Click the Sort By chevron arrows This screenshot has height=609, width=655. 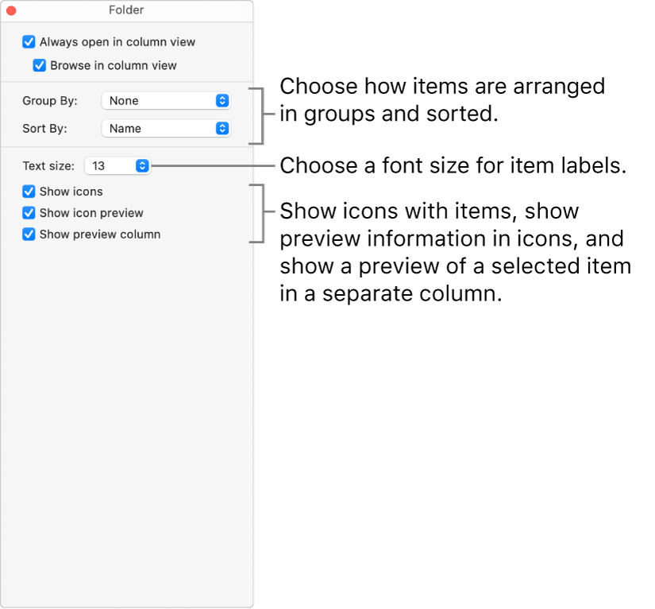pyautogui.click(x=223, y=128)
